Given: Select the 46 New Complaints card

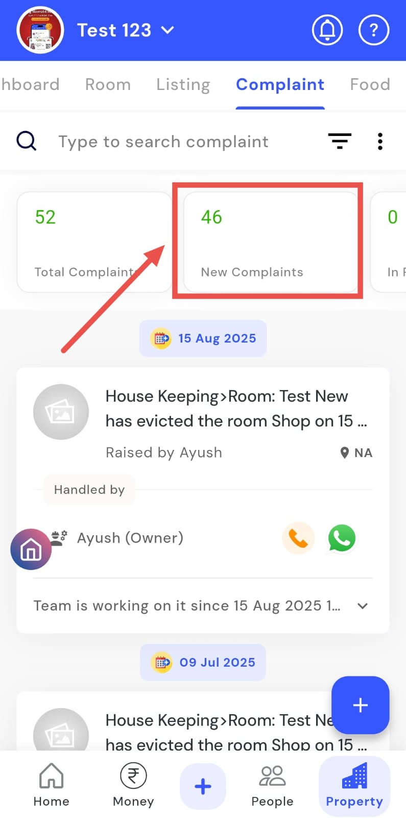Looking at the screenshot, I should (270, 242).
